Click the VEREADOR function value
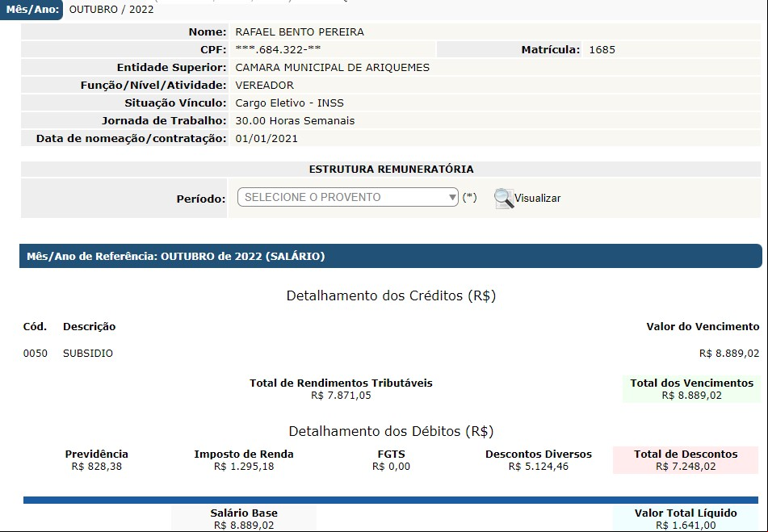 [265, 85]
